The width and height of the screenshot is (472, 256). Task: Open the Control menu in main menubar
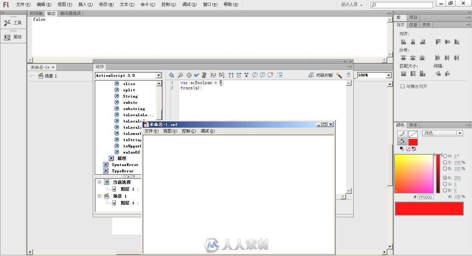click(169, 4)
